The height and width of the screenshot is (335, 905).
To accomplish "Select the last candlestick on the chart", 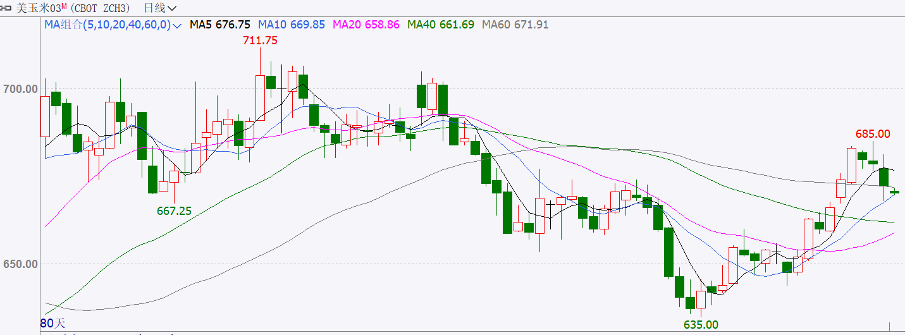I will [x=894, y=192].
